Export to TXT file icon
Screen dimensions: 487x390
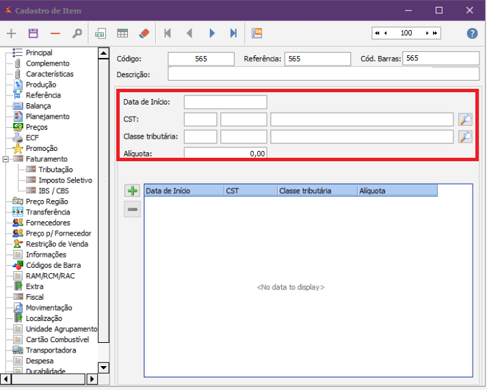tap(101, 33)
